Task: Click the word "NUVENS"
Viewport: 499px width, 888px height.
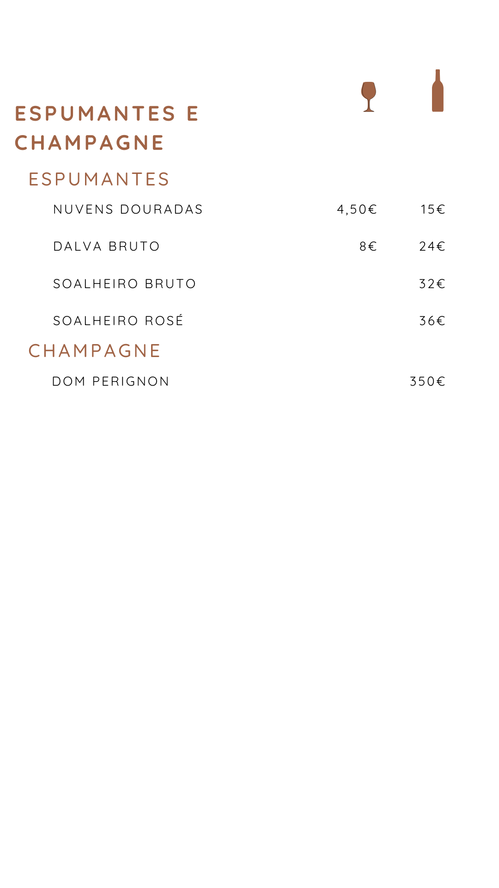Action: click(83, 210)
